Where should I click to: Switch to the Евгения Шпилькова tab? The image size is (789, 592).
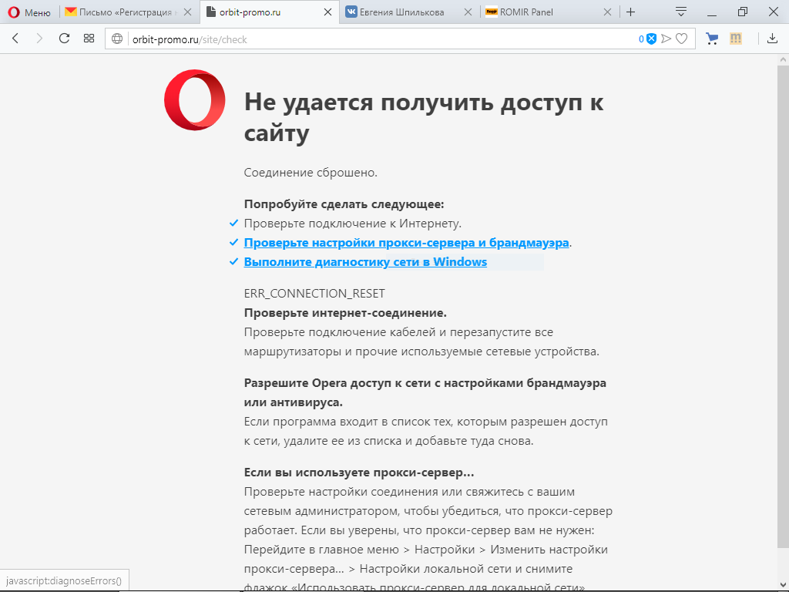pos(401,12)
